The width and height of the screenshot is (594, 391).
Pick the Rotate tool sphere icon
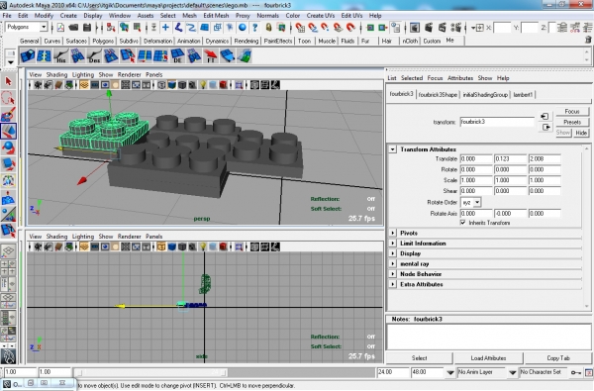click(8, 147)
